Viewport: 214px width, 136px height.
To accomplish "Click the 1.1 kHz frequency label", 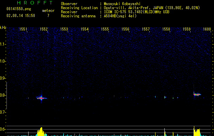I will pyautogui.click(x=3, y=44).
